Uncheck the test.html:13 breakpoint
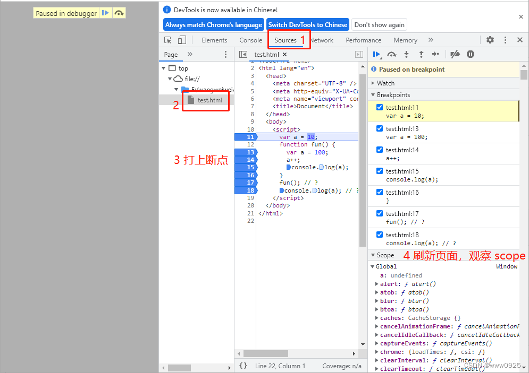This screenshot has height=373, width=529. [380, 128]
